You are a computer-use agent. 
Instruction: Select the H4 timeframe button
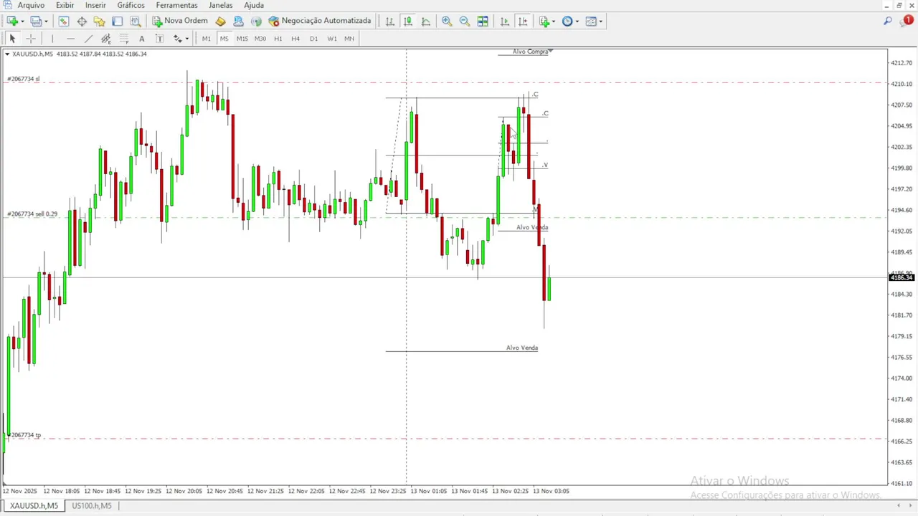click(295, 39)
